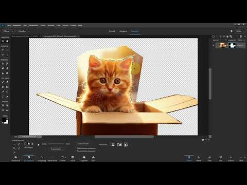Image resolution: width=247 pixels, height=185 pixels.
Task: Enable 'Alle Ebenen aufnehmen' checkbox
Action: [x=77, y=148]
